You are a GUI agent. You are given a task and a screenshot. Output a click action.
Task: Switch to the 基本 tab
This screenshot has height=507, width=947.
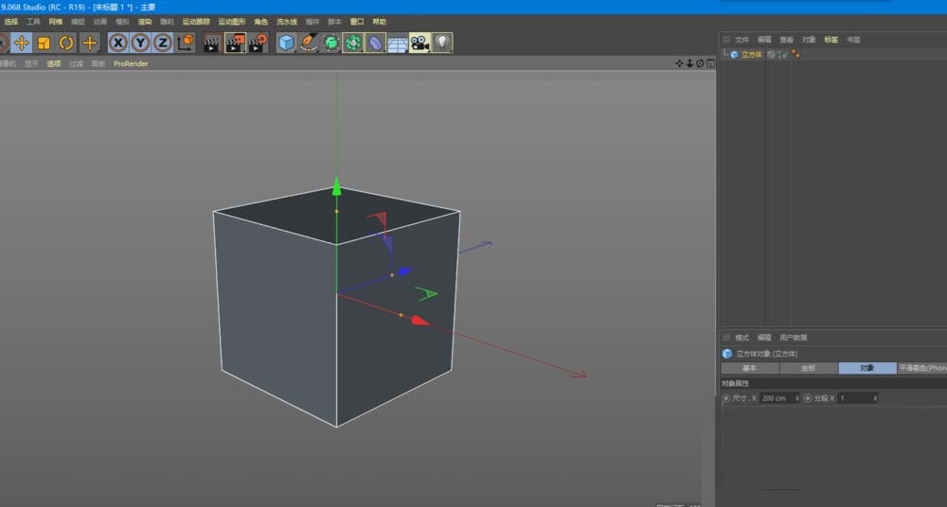[x=749, y=368]
